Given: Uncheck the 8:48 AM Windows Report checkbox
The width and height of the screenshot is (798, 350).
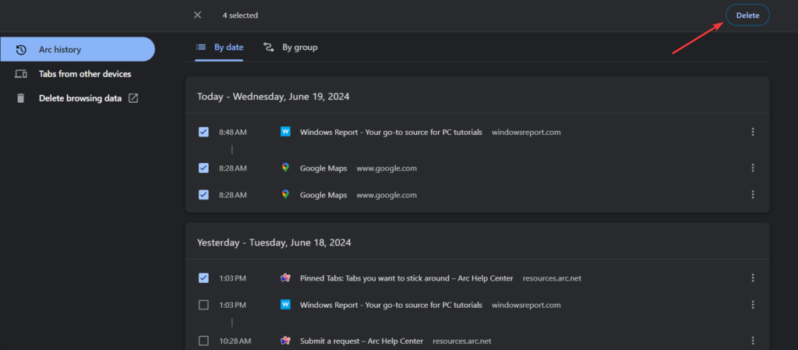Looking at the screenshot, I should pyautogui.click(x=203, y=132).
